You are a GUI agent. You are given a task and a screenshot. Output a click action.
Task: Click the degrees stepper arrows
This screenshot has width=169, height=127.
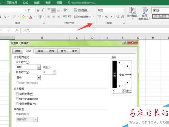[124, 91]
